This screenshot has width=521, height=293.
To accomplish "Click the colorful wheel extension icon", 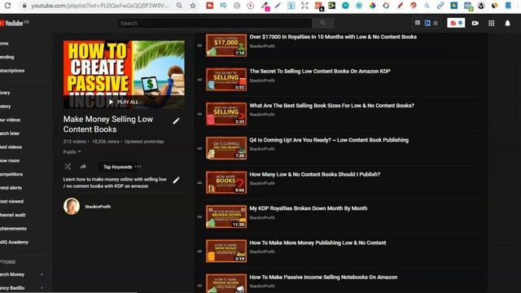I will pyautogui.click(x=373, y=6).
